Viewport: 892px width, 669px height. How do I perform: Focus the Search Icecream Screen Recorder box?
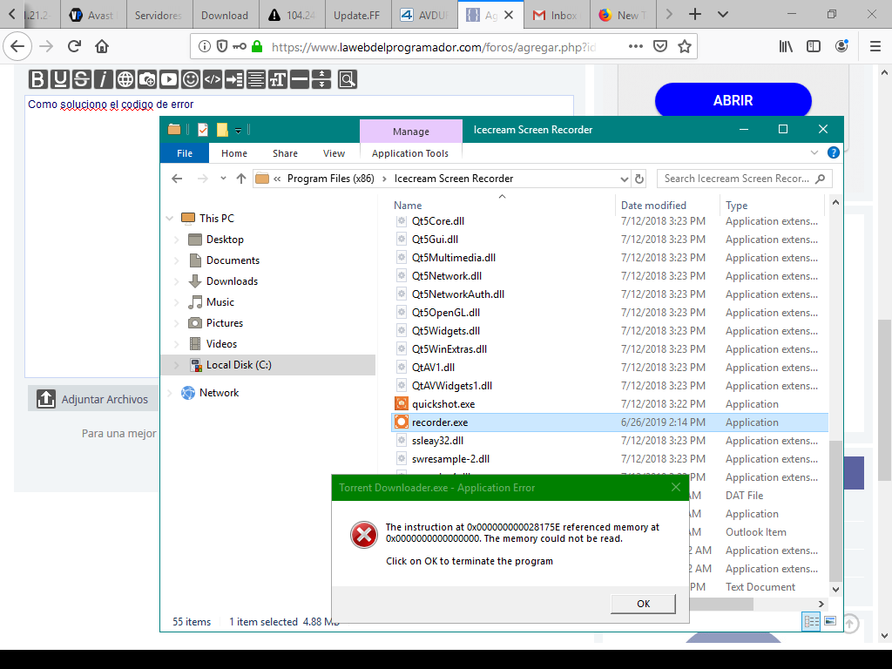pyautogui.click(x=744, y=179)
